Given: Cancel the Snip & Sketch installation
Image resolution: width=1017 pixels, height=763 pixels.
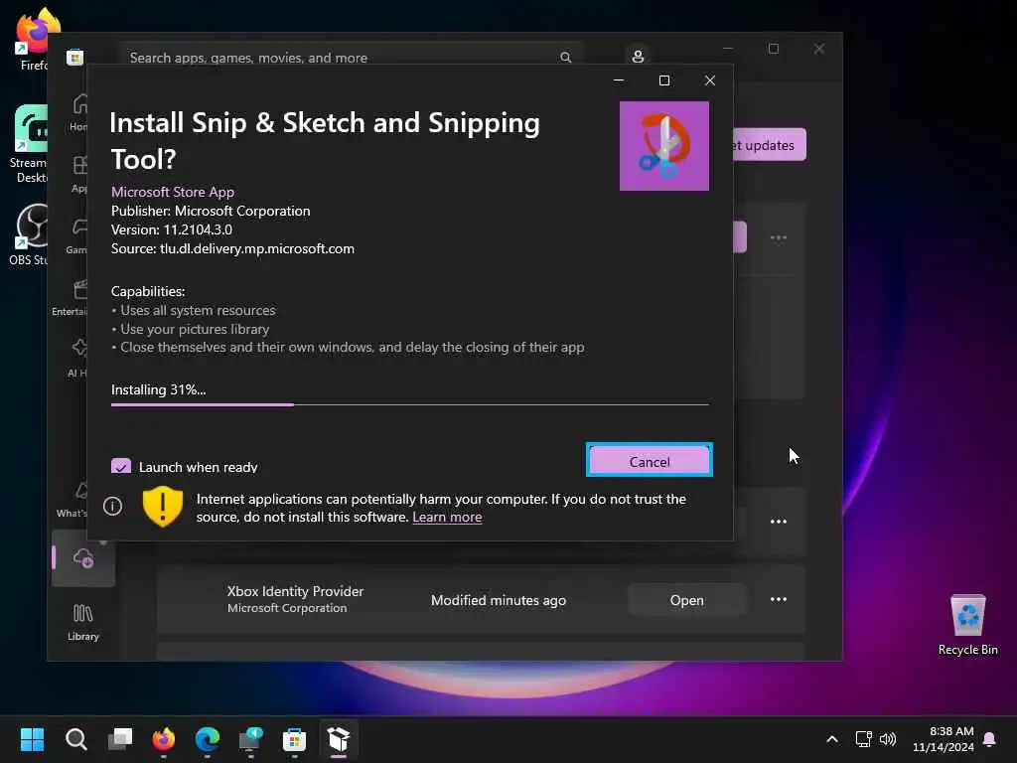Looking at the screenshot, I should 650,461.
